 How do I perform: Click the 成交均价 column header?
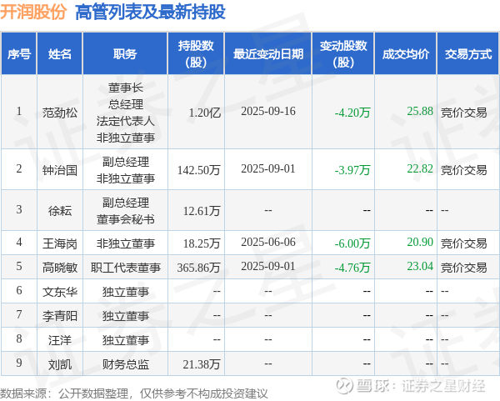pos(406,54)
